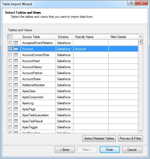Toggle the select-all checkbox in header

[x=10, y=36]
